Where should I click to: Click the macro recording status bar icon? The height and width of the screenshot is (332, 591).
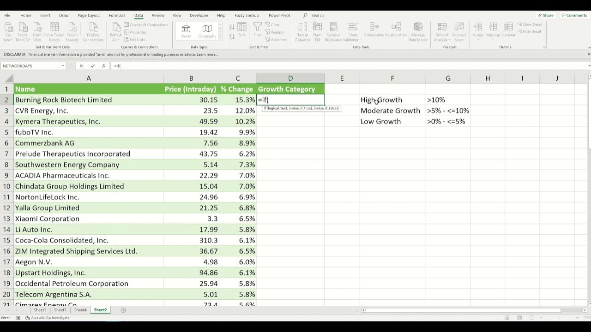coord(18,318)
